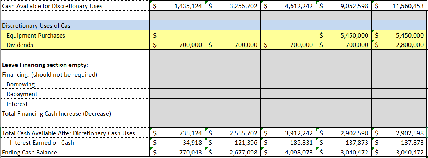The height and width of the screenshot is (158, 428).
Task: Click the Dividends 700,000 cell directly above 735,124
Action: point(177,45)
